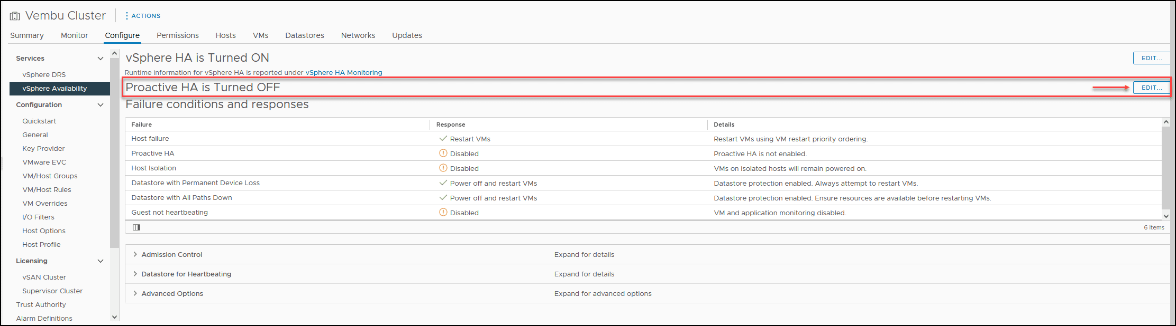Click 'Datastore with Permanent Device Loss' cell
Image resolution: width=1176 pixels, height=326 pixels.
[x=196, y=183]
